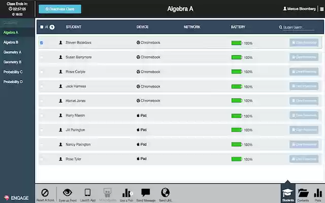The image size is (325, 203).
Task: Click the person icon beside Jack Harness
Action: coord(60,86)
